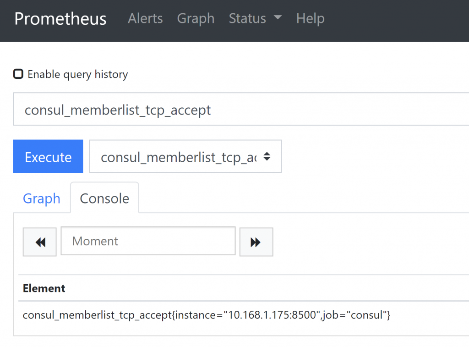Click into the Moment time field

[x=148, y=241]
